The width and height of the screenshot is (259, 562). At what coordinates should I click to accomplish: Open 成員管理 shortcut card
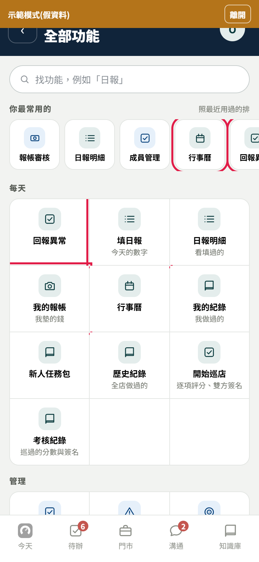pyautogui.click(x=145, y=144)
